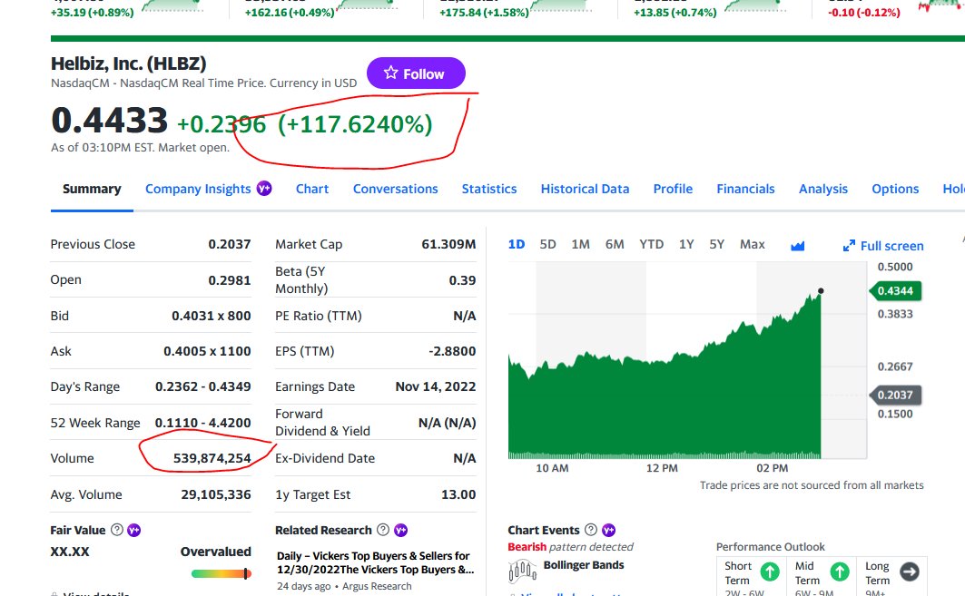965x596 pixels.
Task: Show the Max chart range
Action: (752, 244)
